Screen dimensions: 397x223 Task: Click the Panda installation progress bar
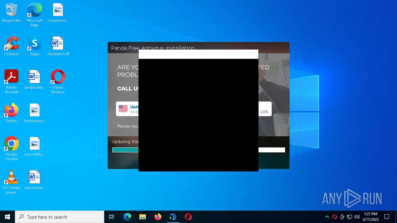(198, 150)
